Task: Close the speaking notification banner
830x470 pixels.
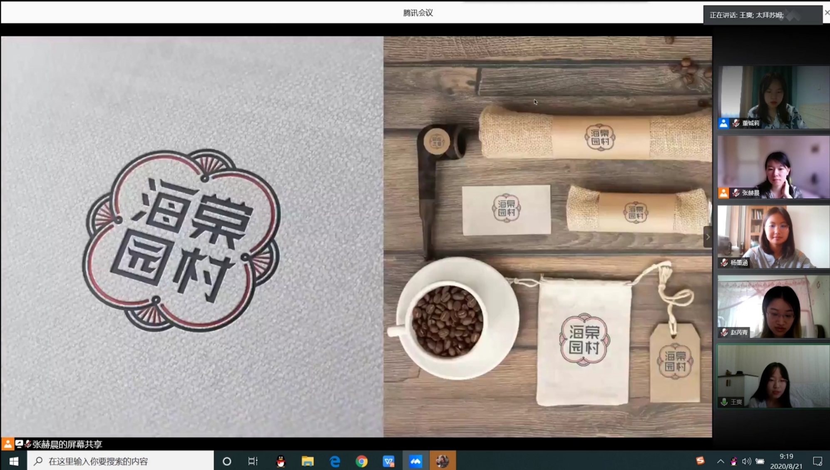Action: click(827, 13)
